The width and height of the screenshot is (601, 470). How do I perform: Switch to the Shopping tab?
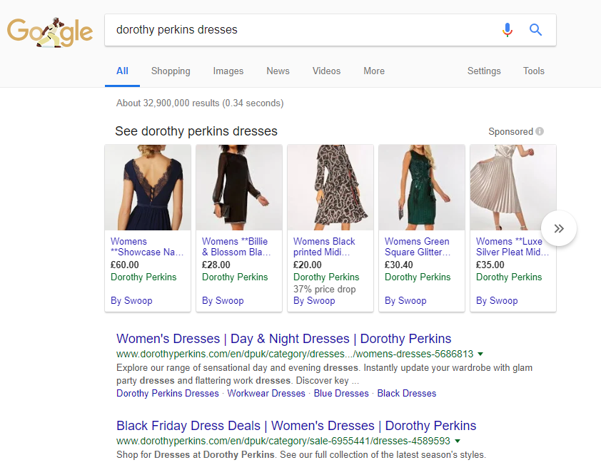click(x=171, y=71)
